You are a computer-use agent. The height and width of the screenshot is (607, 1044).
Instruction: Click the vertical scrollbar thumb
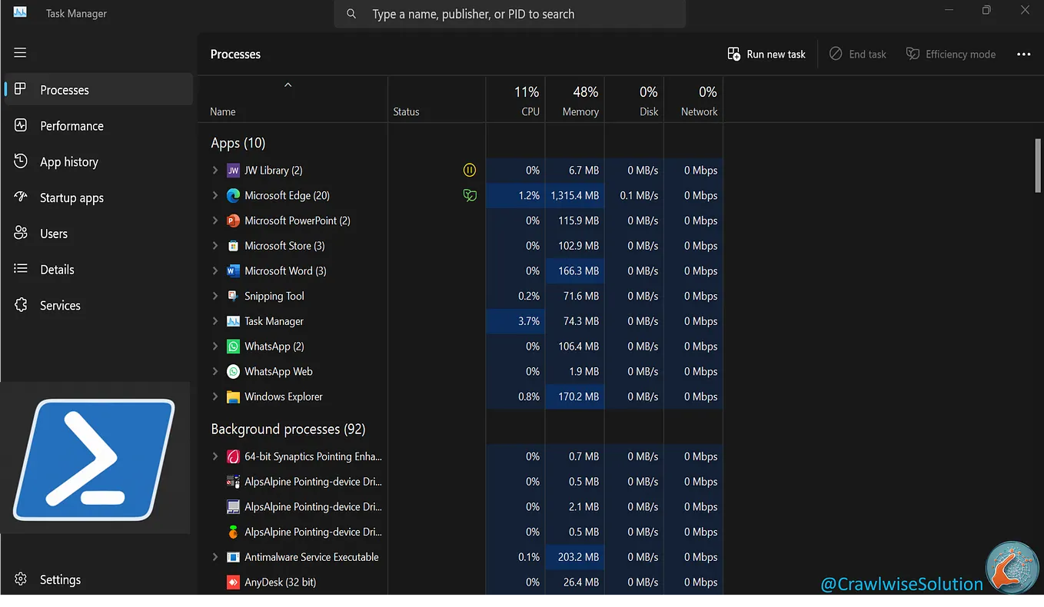tap(1039, 165)
